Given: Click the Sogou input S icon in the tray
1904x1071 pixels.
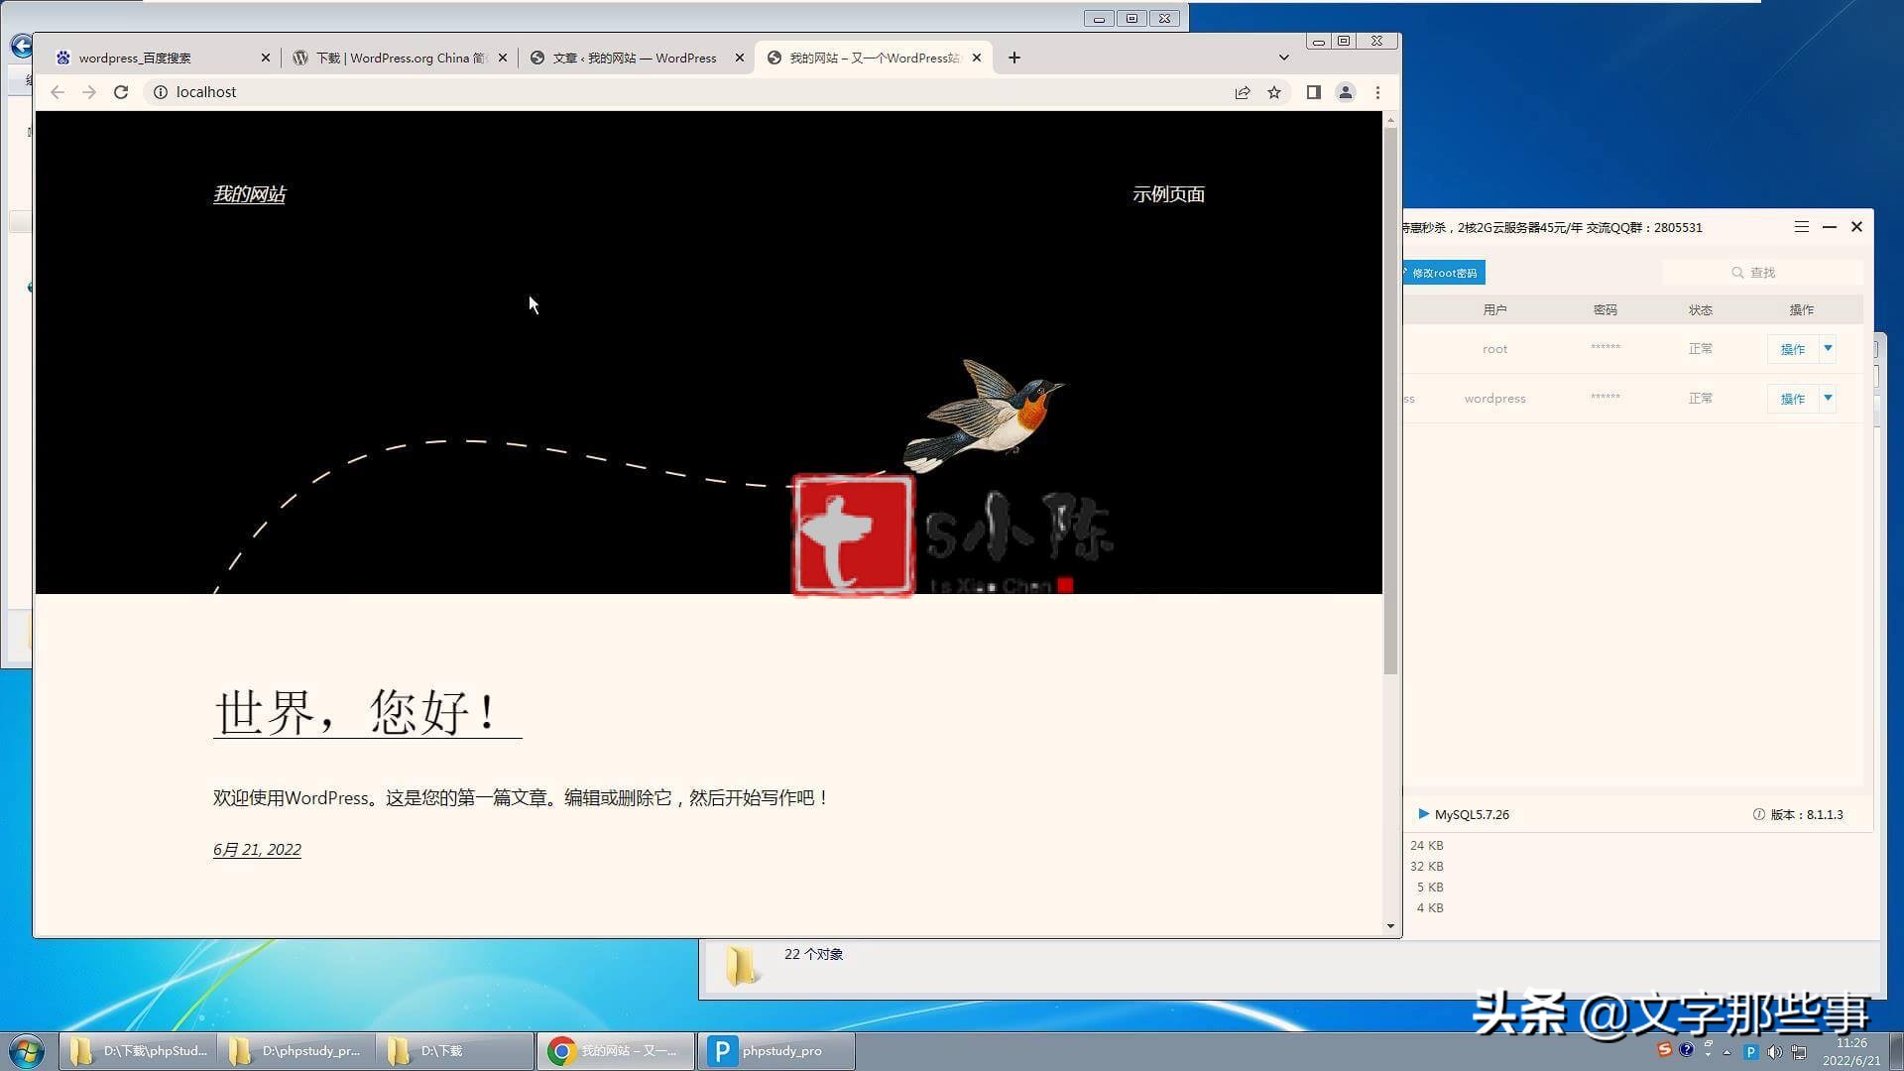Looking at the screenshot, I should (x=1665, y=1051).
